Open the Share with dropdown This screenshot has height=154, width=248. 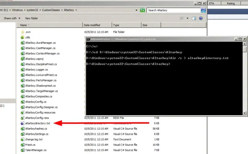12,18
